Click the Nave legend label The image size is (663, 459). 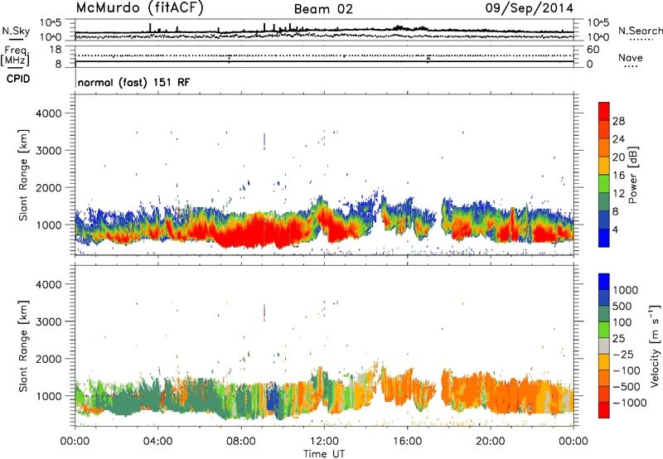tap(631, 58)
